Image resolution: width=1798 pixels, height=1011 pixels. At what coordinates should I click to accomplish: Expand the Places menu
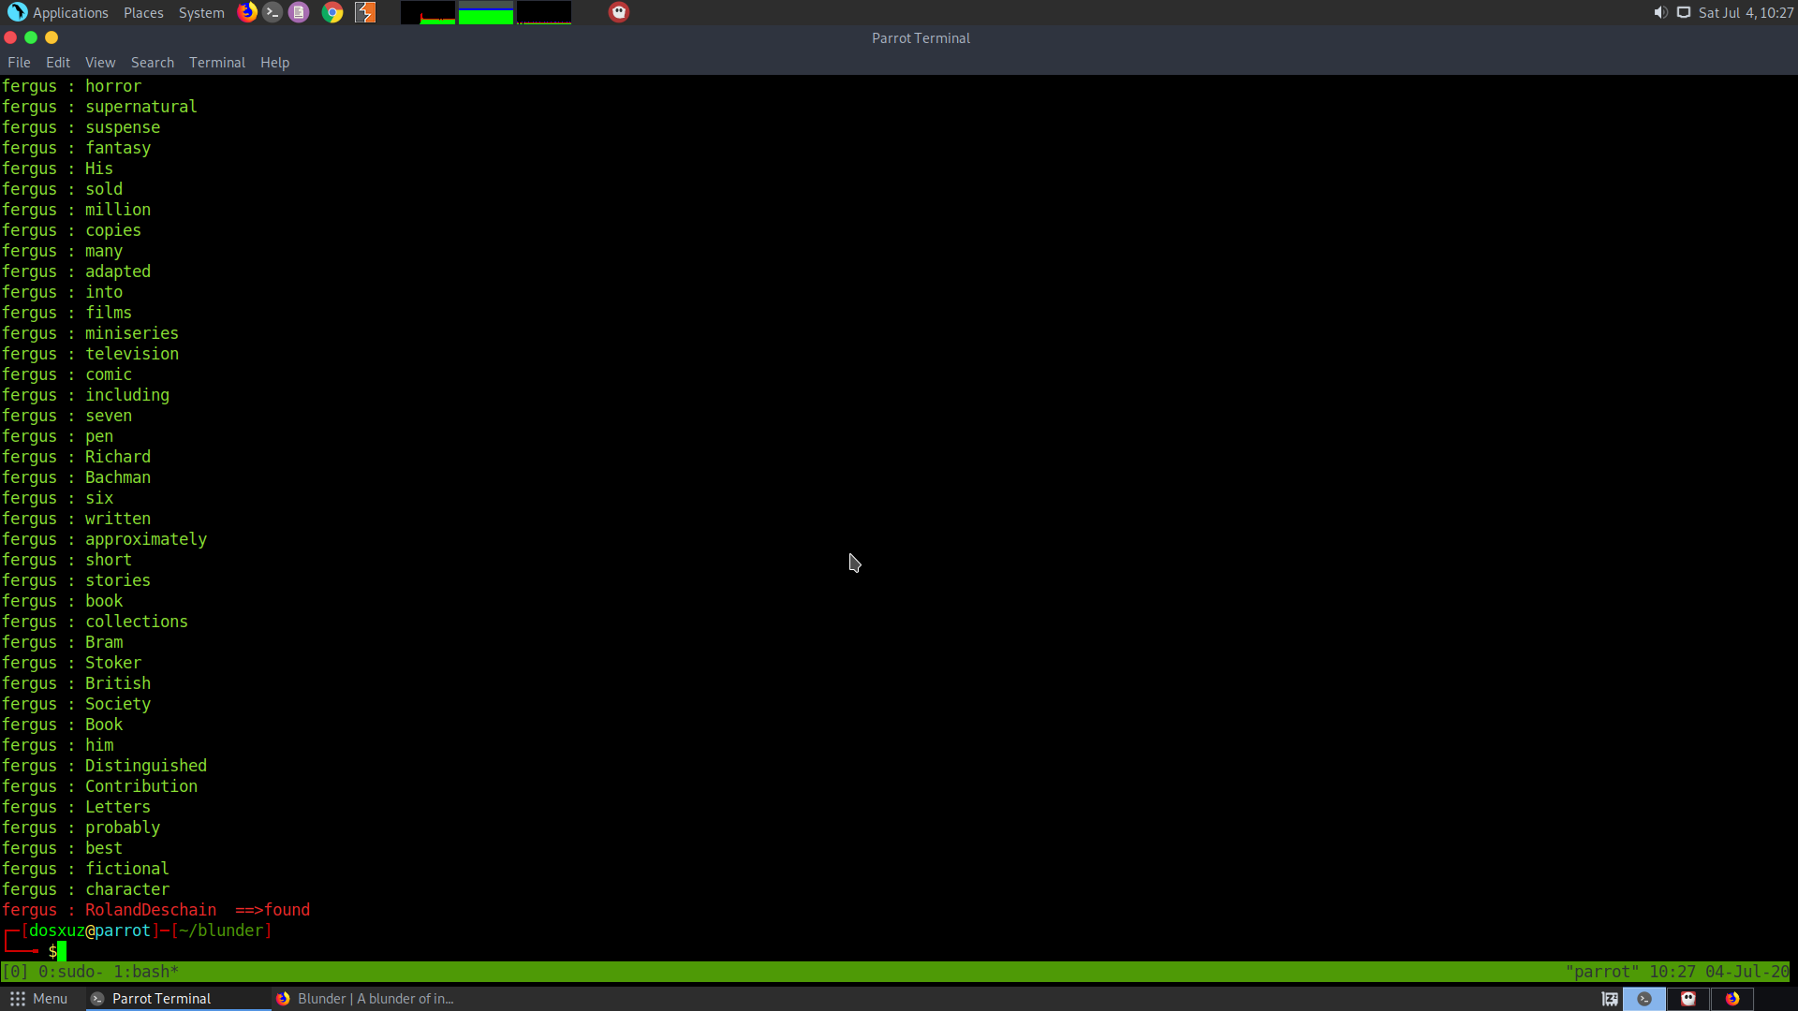tap(143, 12)
